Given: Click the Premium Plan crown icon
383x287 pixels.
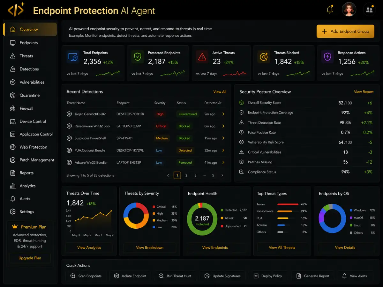Looking at the screenshot, I should (14, 227).
